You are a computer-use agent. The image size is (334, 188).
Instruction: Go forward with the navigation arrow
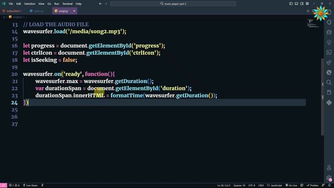[x=106, y=4]
